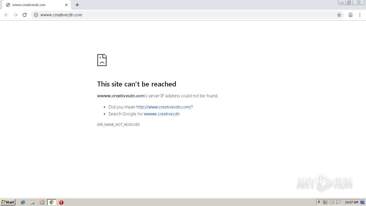The width and height of the screenshot is (366, 206).
Task: Open Chrome three-dot menu
Action: pyautogui.click(x=360, y=15)
